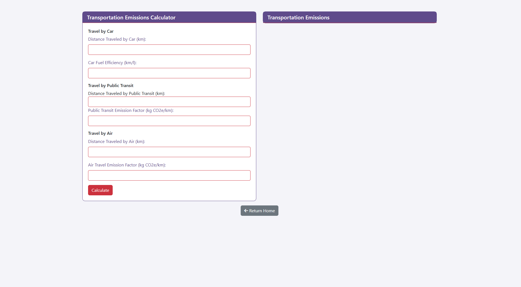Click the 'Travel by Public Transit' section heading
The height and width of the screenshot is (287, 521).
[x=110, y=86]
